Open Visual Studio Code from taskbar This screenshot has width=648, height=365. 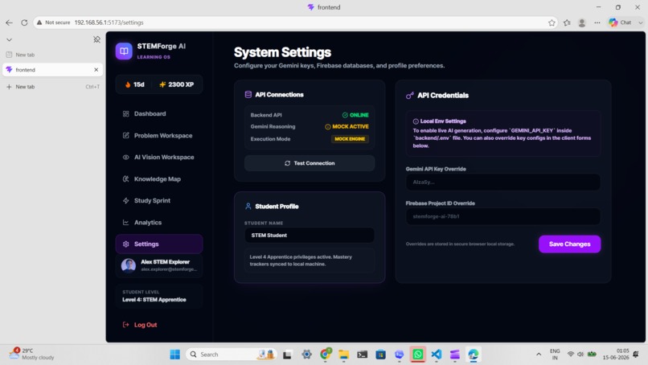point(437,355)
